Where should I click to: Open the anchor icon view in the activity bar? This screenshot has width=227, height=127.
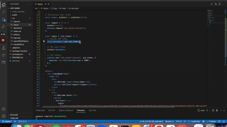click(4, 48)
